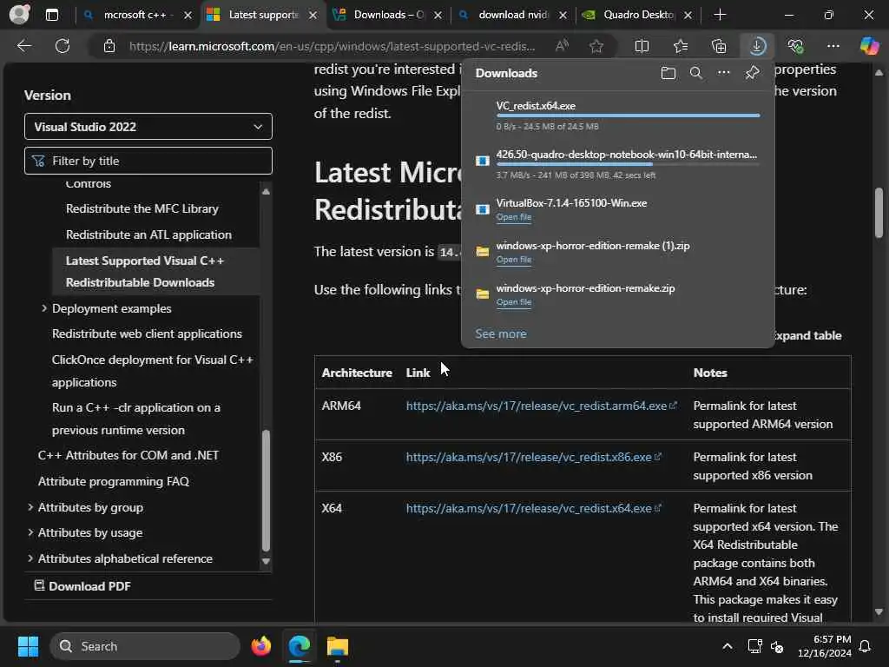Click Download PDF in sidebar

(x=82, y=586)
